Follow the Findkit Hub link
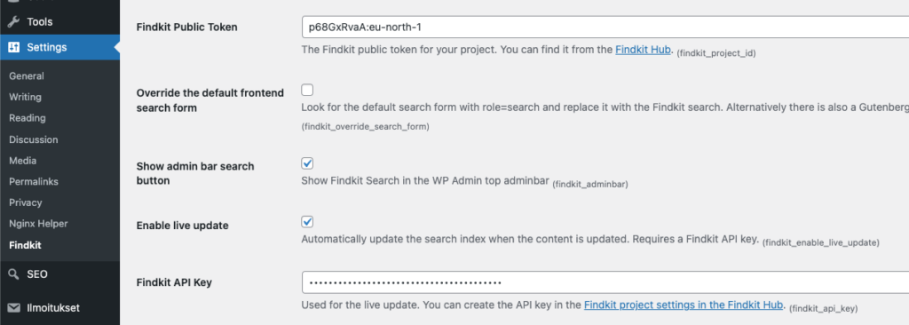909x325 pixels. point(643,50)
